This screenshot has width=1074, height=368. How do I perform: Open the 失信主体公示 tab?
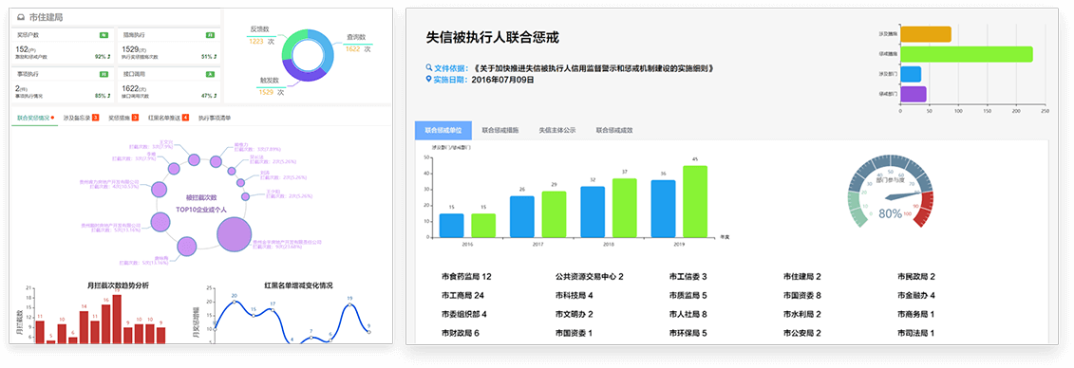tap(556, 130)
